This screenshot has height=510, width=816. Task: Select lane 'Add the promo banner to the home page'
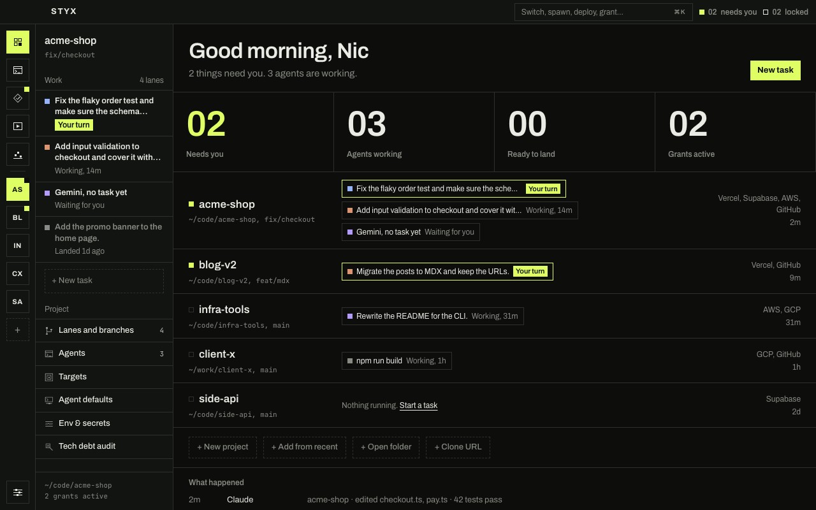click(105, 239)
